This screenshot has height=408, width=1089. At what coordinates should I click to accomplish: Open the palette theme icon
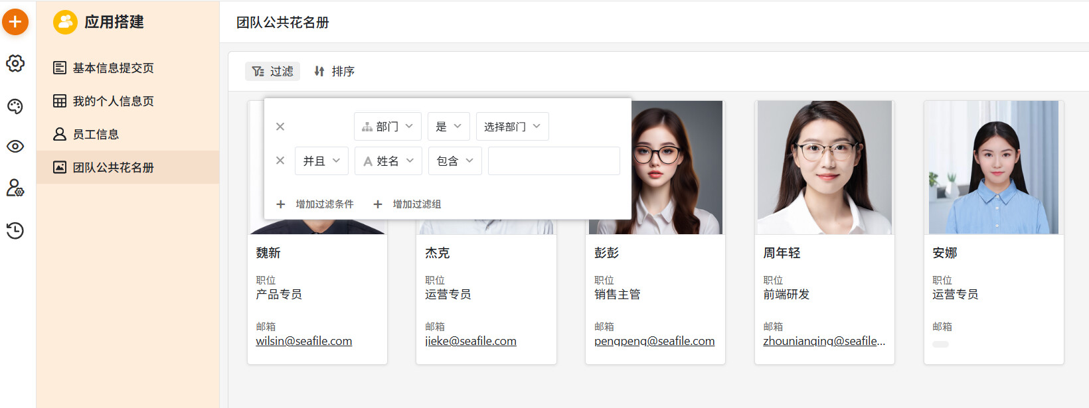click(15, 106)
